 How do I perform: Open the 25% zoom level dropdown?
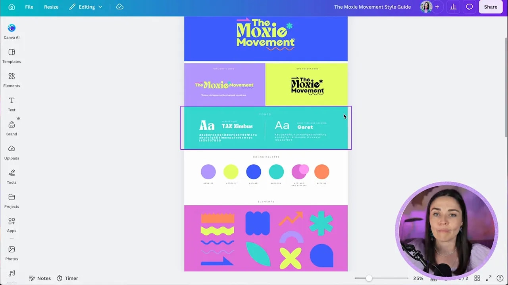tap(418, 278)
